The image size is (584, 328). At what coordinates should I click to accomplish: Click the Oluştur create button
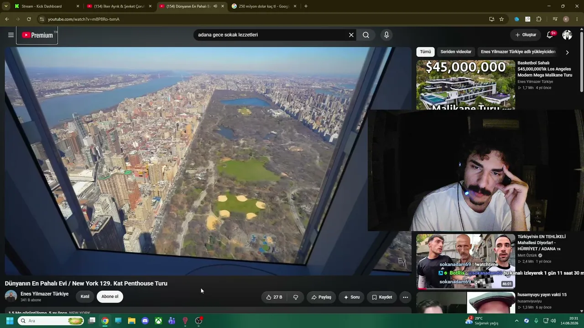tap(526, 35)
